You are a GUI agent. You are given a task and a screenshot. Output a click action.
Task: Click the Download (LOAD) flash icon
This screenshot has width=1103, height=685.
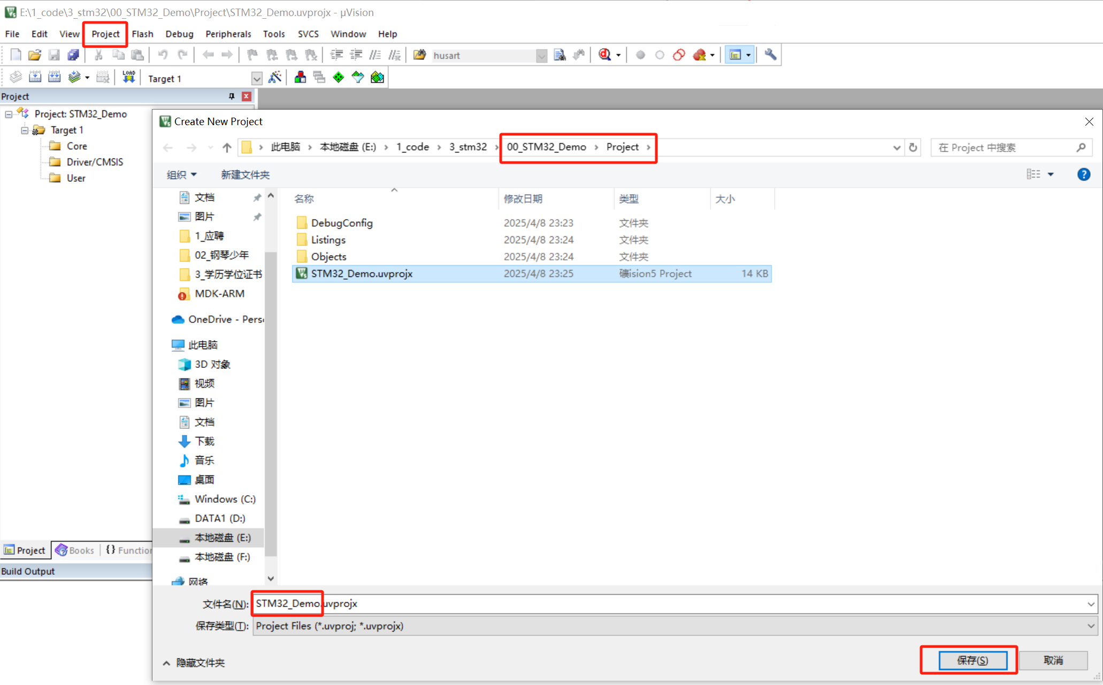tap(128, 78)
